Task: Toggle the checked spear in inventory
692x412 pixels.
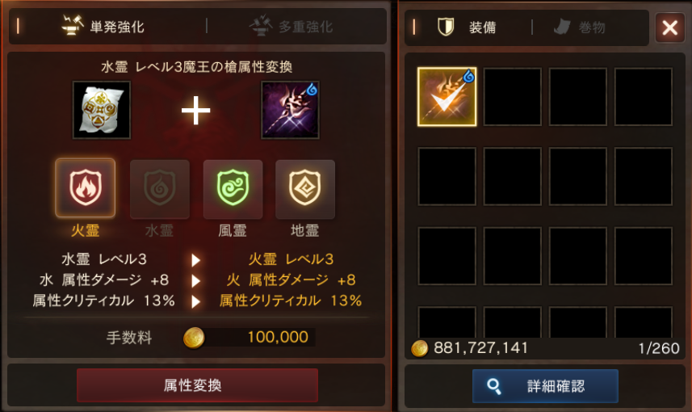Action: 447,97
